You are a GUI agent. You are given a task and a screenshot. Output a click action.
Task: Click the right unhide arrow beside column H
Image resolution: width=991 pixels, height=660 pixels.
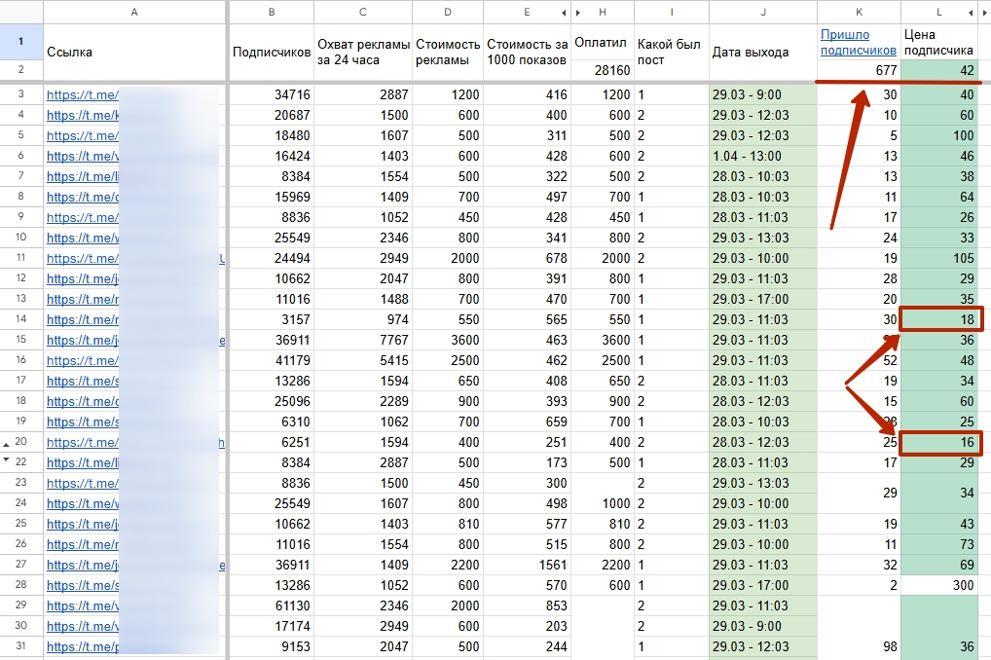pyautogui.click(x=577, y=13)
